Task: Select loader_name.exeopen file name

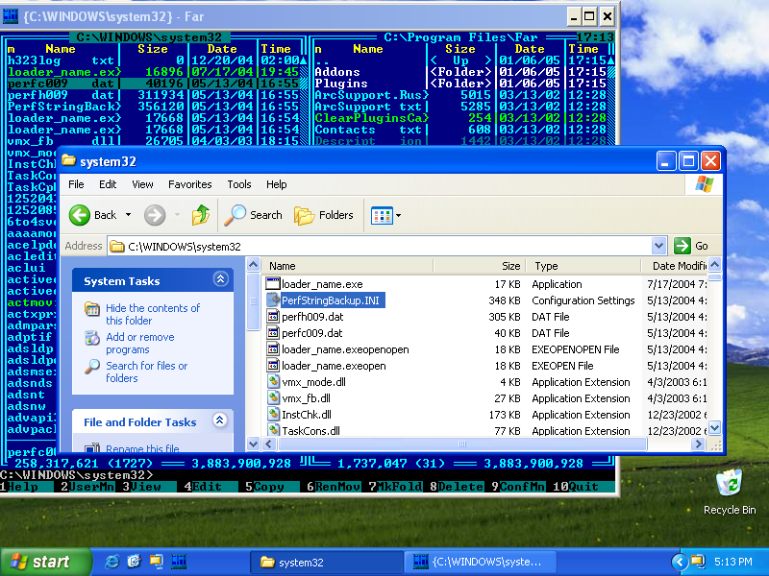Action: 334,366
